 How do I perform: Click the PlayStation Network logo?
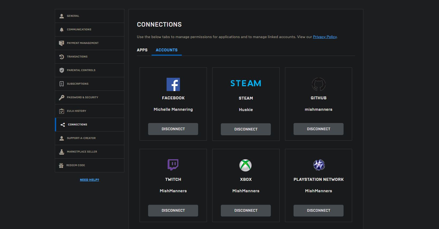coord(319,165)
